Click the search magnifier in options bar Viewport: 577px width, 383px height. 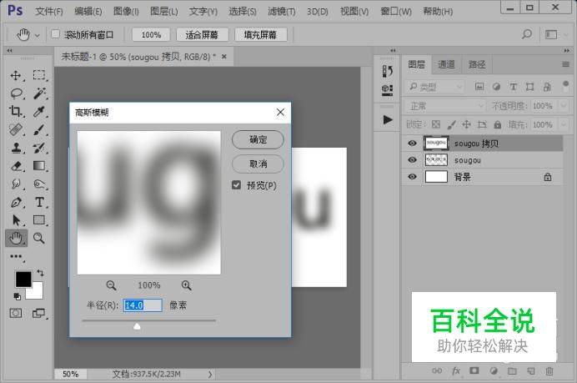coord(527,34)
